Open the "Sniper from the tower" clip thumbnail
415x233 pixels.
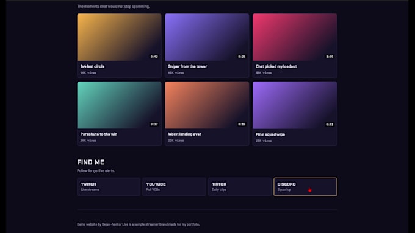207,37
